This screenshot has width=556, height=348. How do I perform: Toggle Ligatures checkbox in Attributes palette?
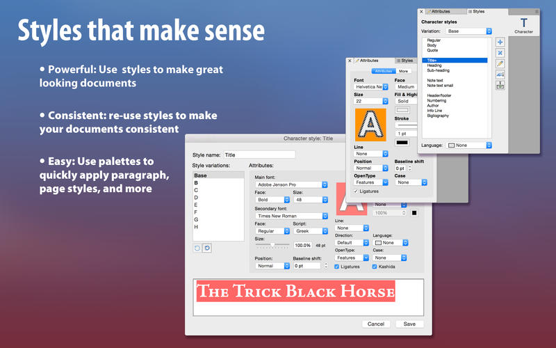[x=357, y=191]
